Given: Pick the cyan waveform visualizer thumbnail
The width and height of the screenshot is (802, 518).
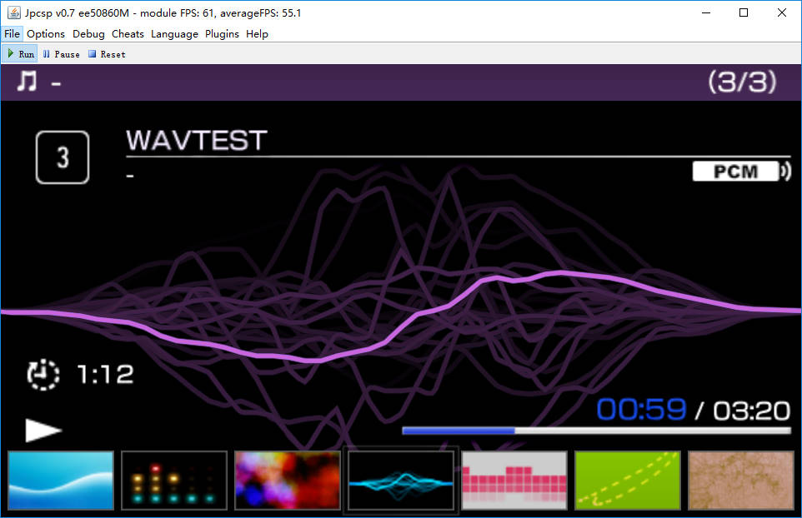Looking at the screenshot, I should click(401, 481).
